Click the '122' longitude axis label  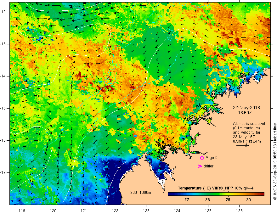(x=115, y=211)
